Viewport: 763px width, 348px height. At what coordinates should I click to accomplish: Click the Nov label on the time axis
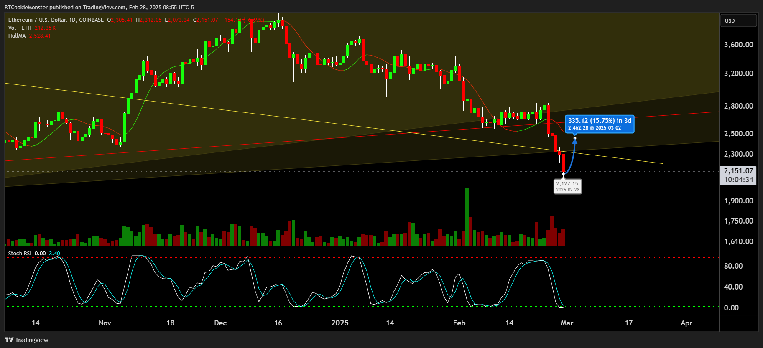point(105,323)
